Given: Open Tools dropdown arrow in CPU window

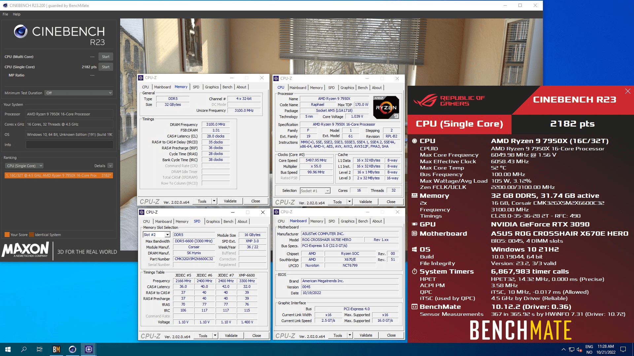Looking at the screenshot, I should [349, 202].
